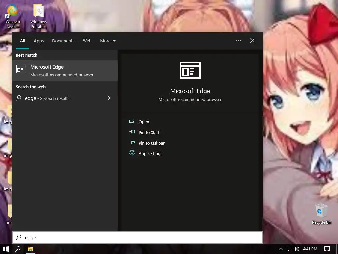Open Winaero Tweaker desktop shortcut
Screen dimensions: 338x254
click(13, 17)
